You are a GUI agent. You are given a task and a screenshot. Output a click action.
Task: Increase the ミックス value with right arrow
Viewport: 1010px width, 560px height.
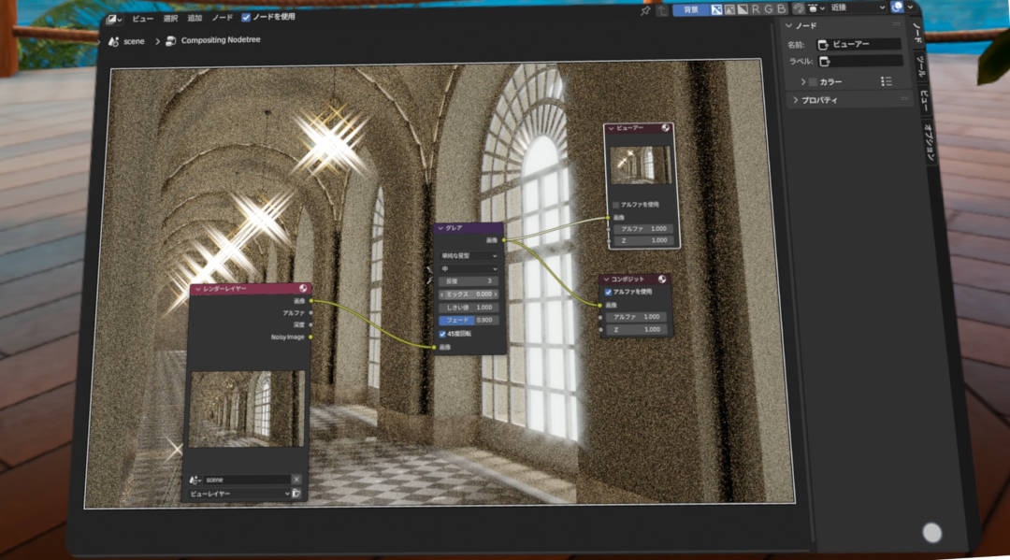tap(496, 294)
